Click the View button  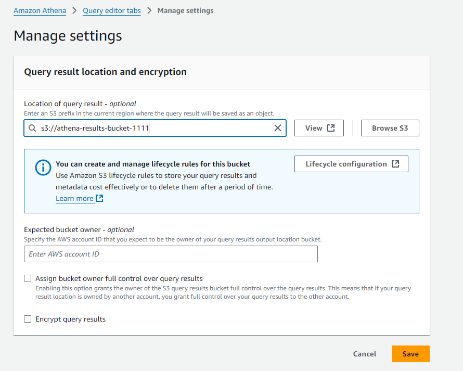pyautogui.click(x=319, y=128)
